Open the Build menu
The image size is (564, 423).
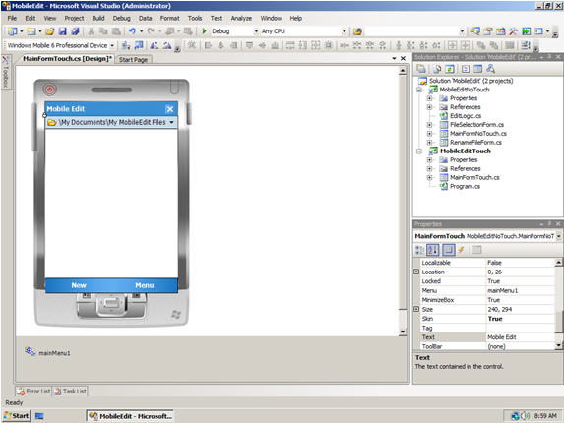tap(98, 18)
